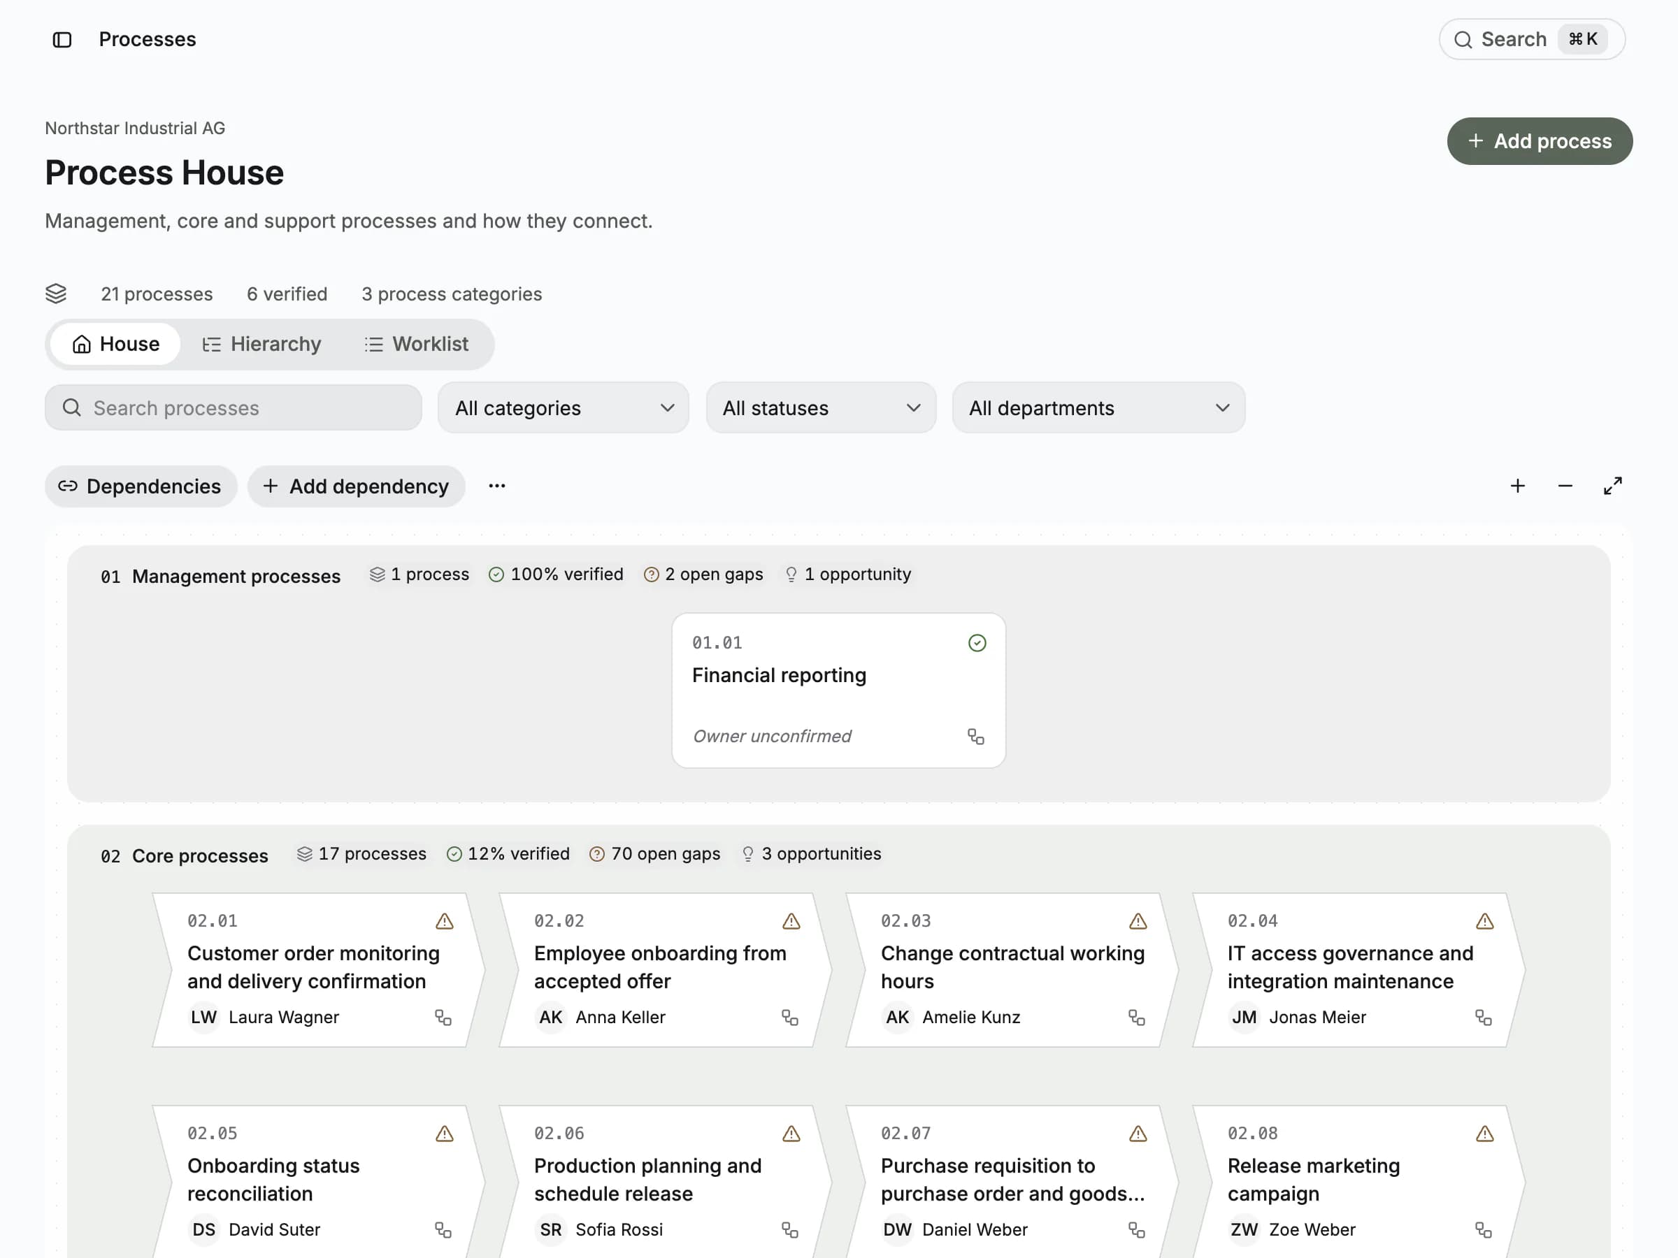Expand the canvas to fullscreen
This screenshot has width=1678, height=1258.
point(1613,486)
